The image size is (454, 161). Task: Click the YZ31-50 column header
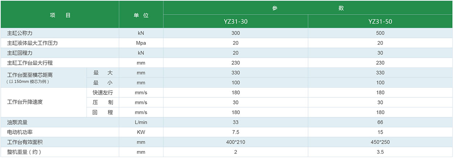380,21
